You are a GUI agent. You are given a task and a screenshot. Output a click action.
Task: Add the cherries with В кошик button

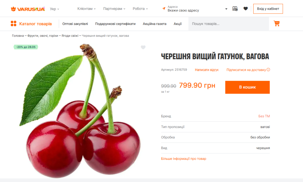(247, 87)
